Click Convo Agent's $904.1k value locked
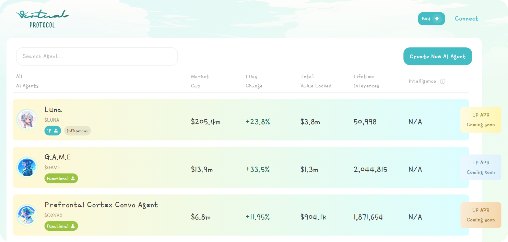The width and height of the screenshot is (508, 242). pyautogui.click(x=313, y=217)
